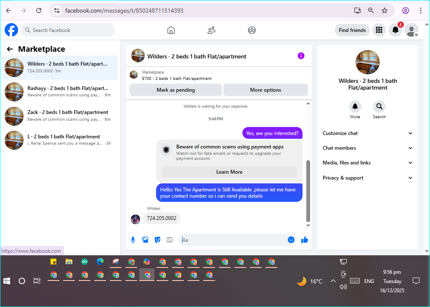Open Windows Start button
Screen dimensions: 430x307
click(7, 281)
